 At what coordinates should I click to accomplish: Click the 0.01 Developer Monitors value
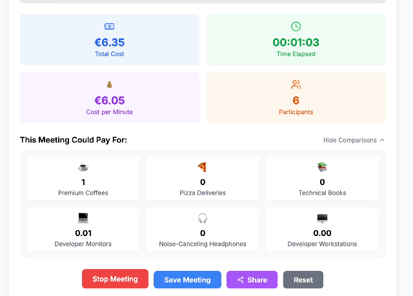tap(83, 233)
